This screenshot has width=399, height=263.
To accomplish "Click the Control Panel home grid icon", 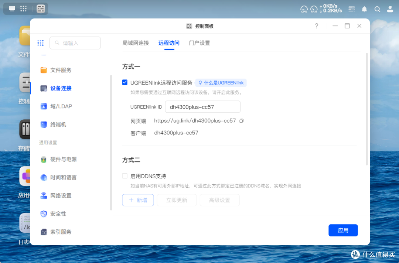I will [x=41, y=43].
